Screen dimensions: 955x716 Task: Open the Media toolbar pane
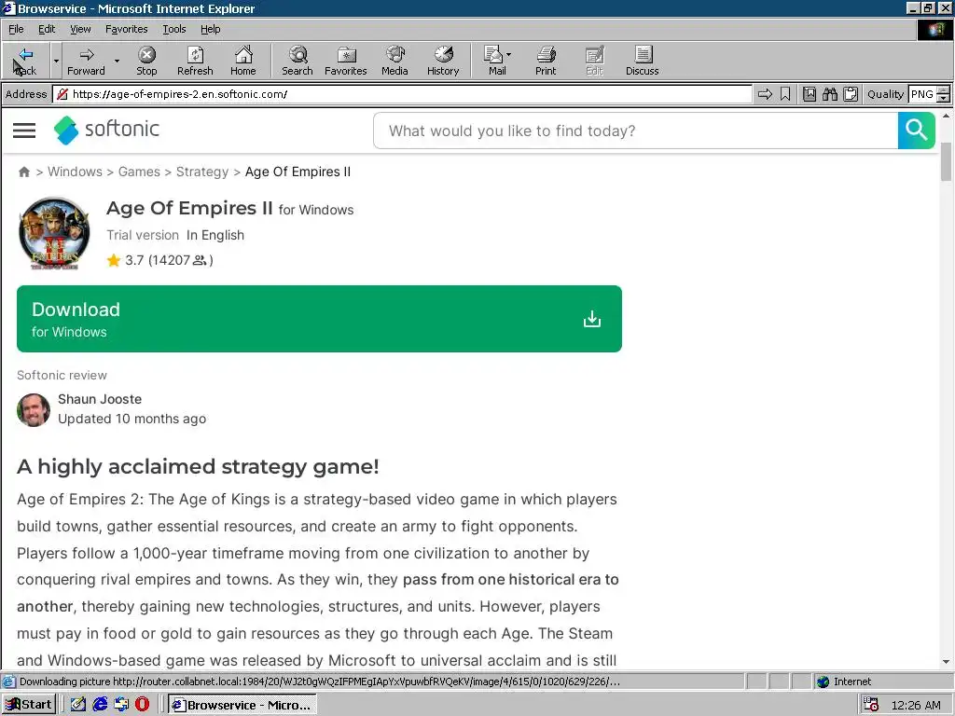pos(394,61)
